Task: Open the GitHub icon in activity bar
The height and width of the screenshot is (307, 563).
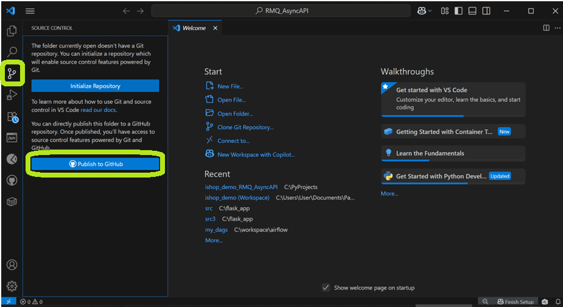Action: click(12, 180)
